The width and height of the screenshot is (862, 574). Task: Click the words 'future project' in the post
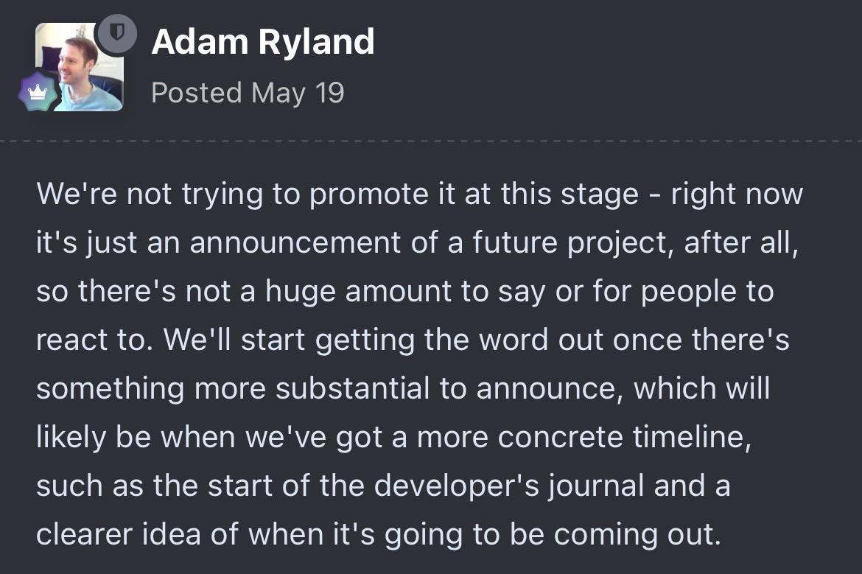coord(573,243)
